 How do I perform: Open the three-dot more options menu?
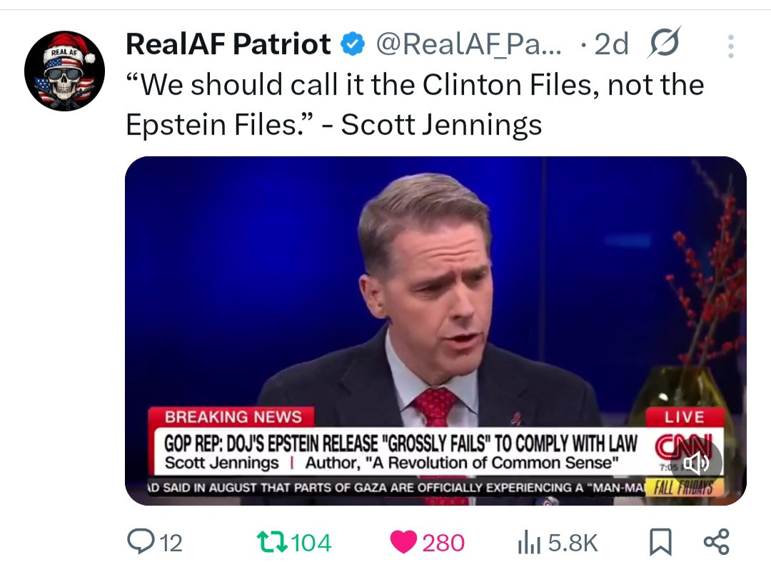tap(730, 46)
